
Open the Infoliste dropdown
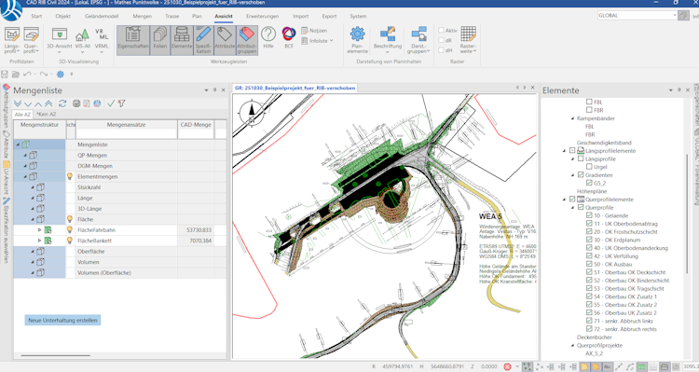click(332, 41)
